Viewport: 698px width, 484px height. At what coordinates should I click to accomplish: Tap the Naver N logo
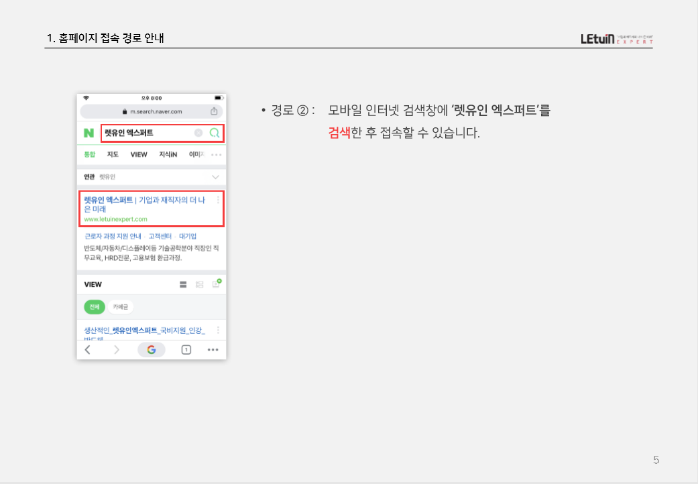pos(89,133)
